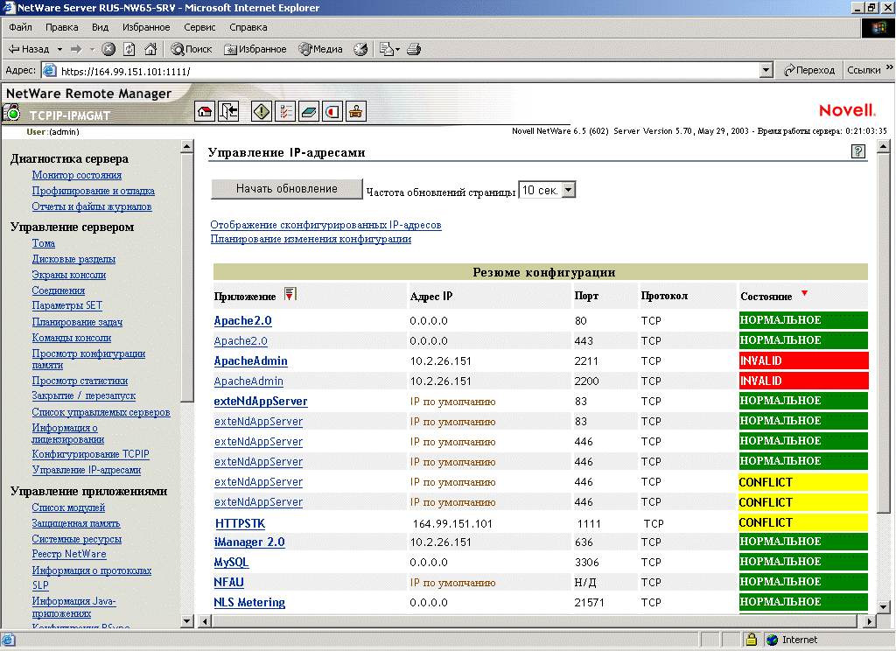Screen dimensions: 896x651
Task: Open the Избранное menu in the menu bar
Action: tap(146, 27)
